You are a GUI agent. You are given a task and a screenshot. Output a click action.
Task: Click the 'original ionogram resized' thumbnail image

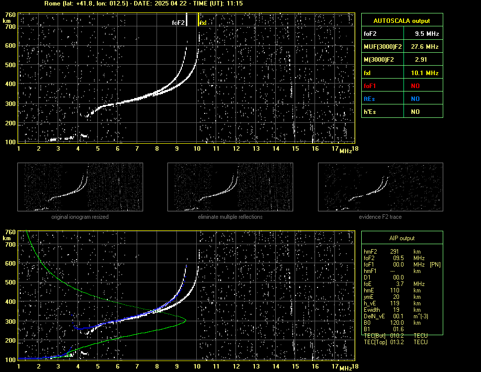[x=80, y=187]
